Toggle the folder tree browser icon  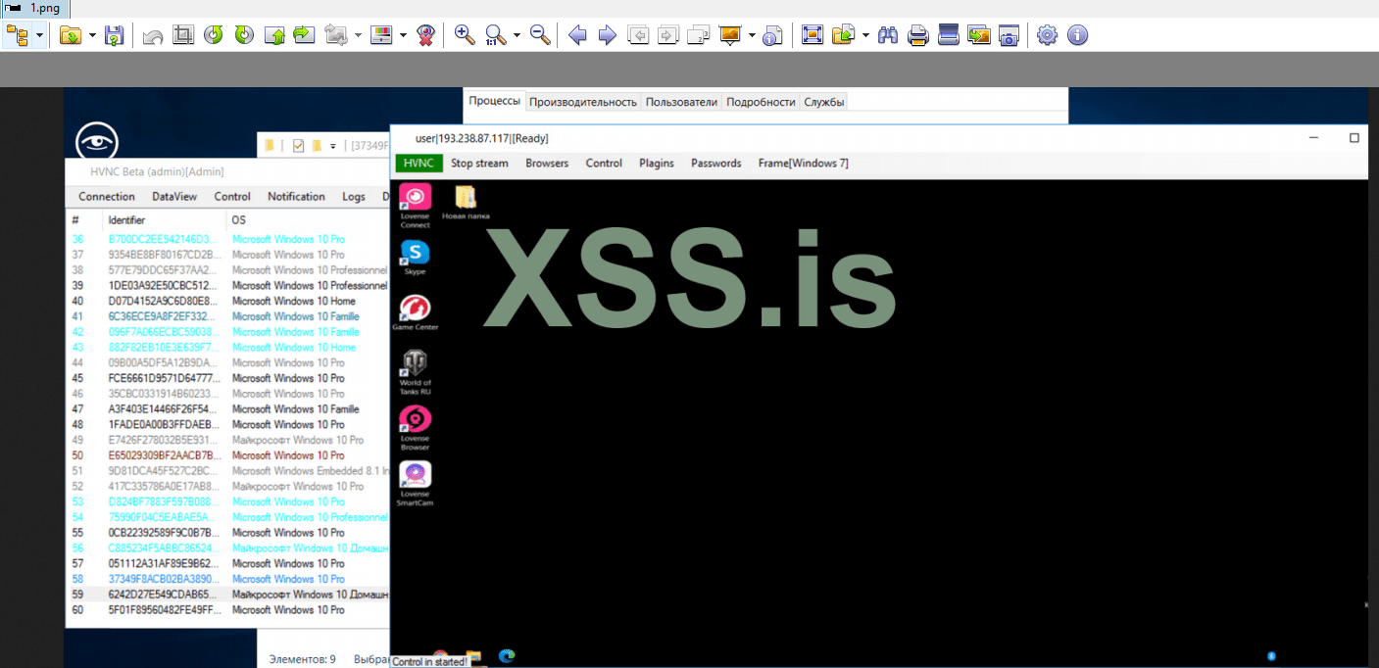tap(18, 36)
